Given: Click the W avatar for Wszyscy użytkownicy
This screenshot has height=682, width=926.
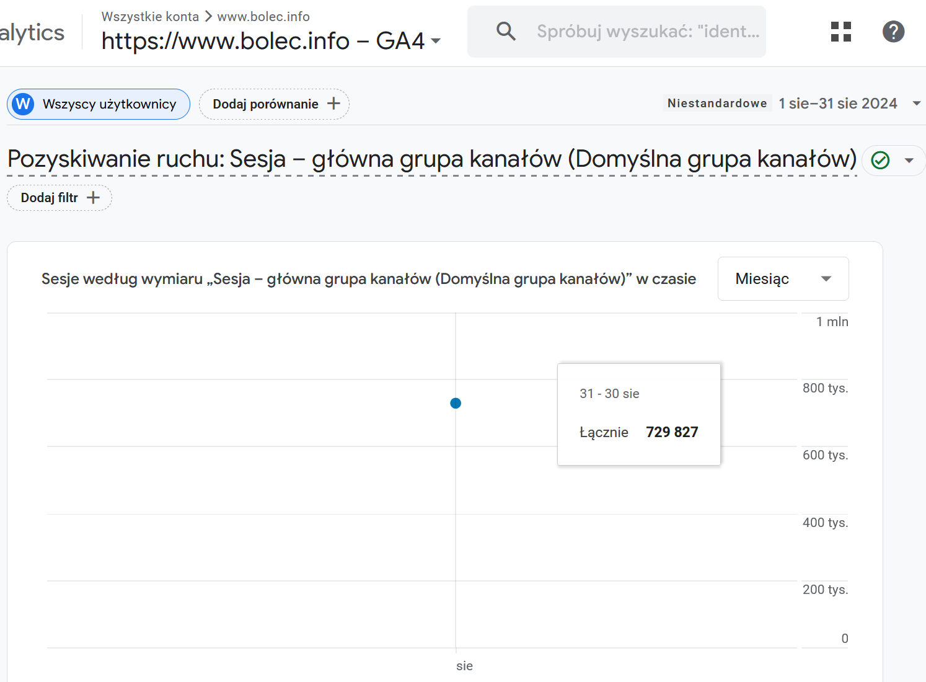Looking at the screenshot, I should click(x=23, y=104).
